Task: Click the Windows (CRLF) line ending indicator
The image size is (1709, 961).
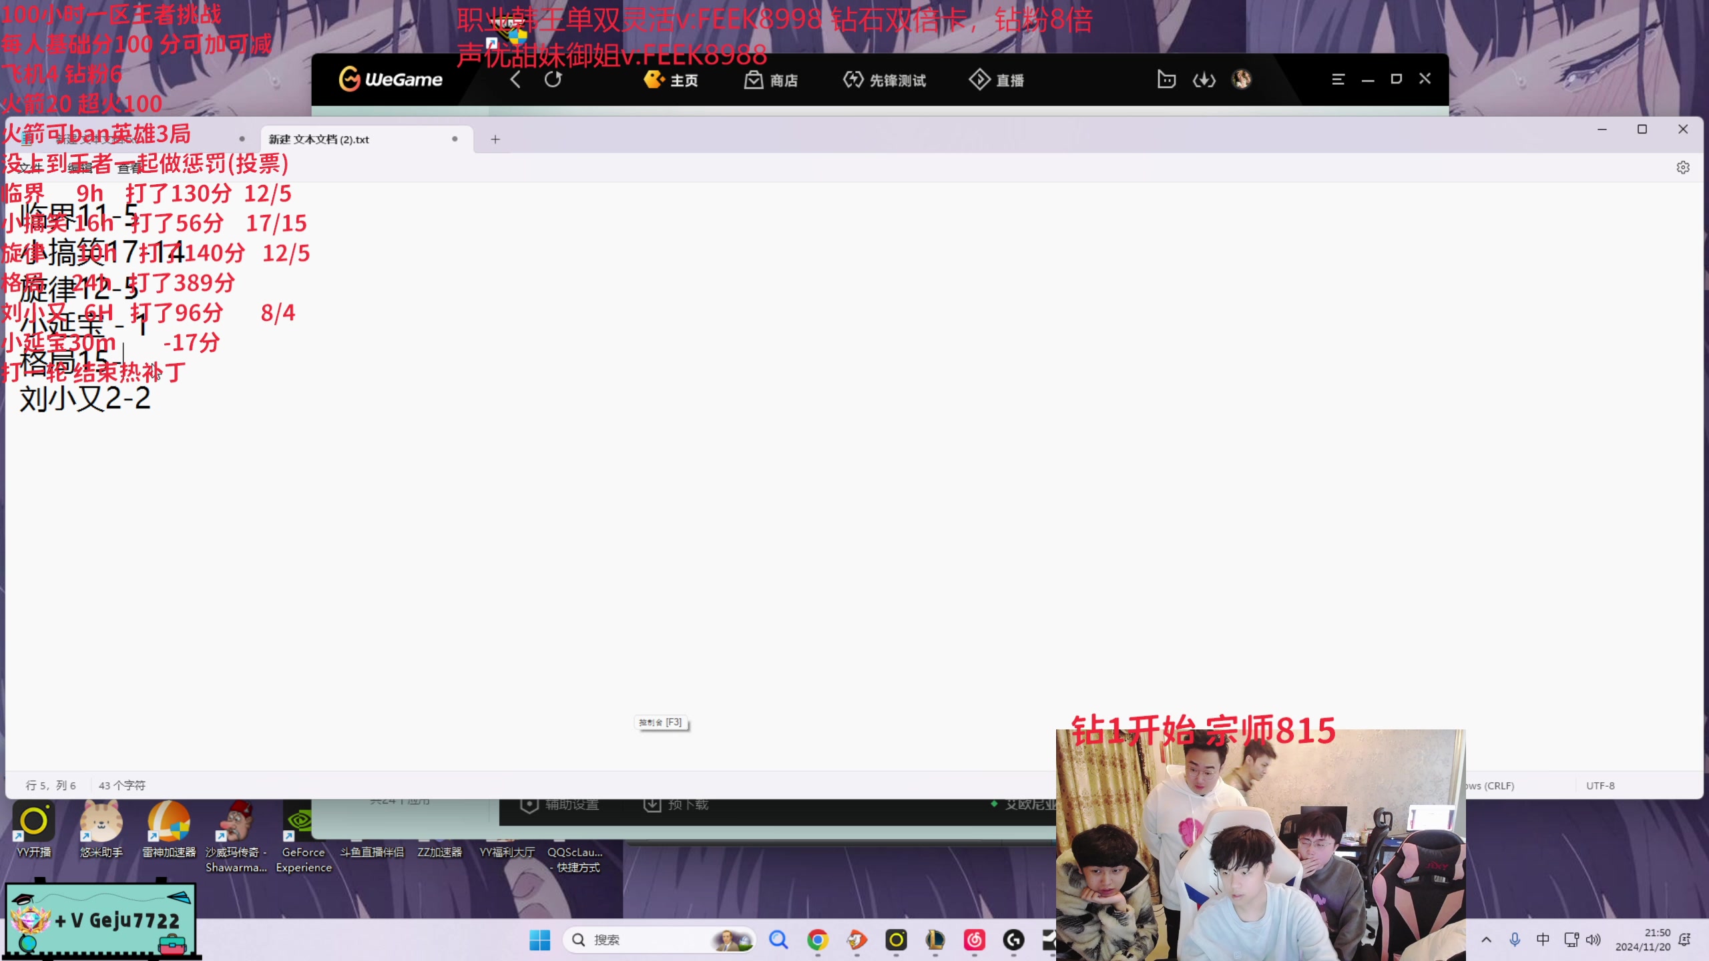Action: click(x=1490, y=785)
